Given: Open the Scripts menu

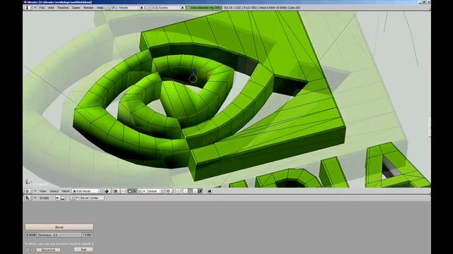Looking at the screenshot, I should pyautogui.click(x=44, y=198).
